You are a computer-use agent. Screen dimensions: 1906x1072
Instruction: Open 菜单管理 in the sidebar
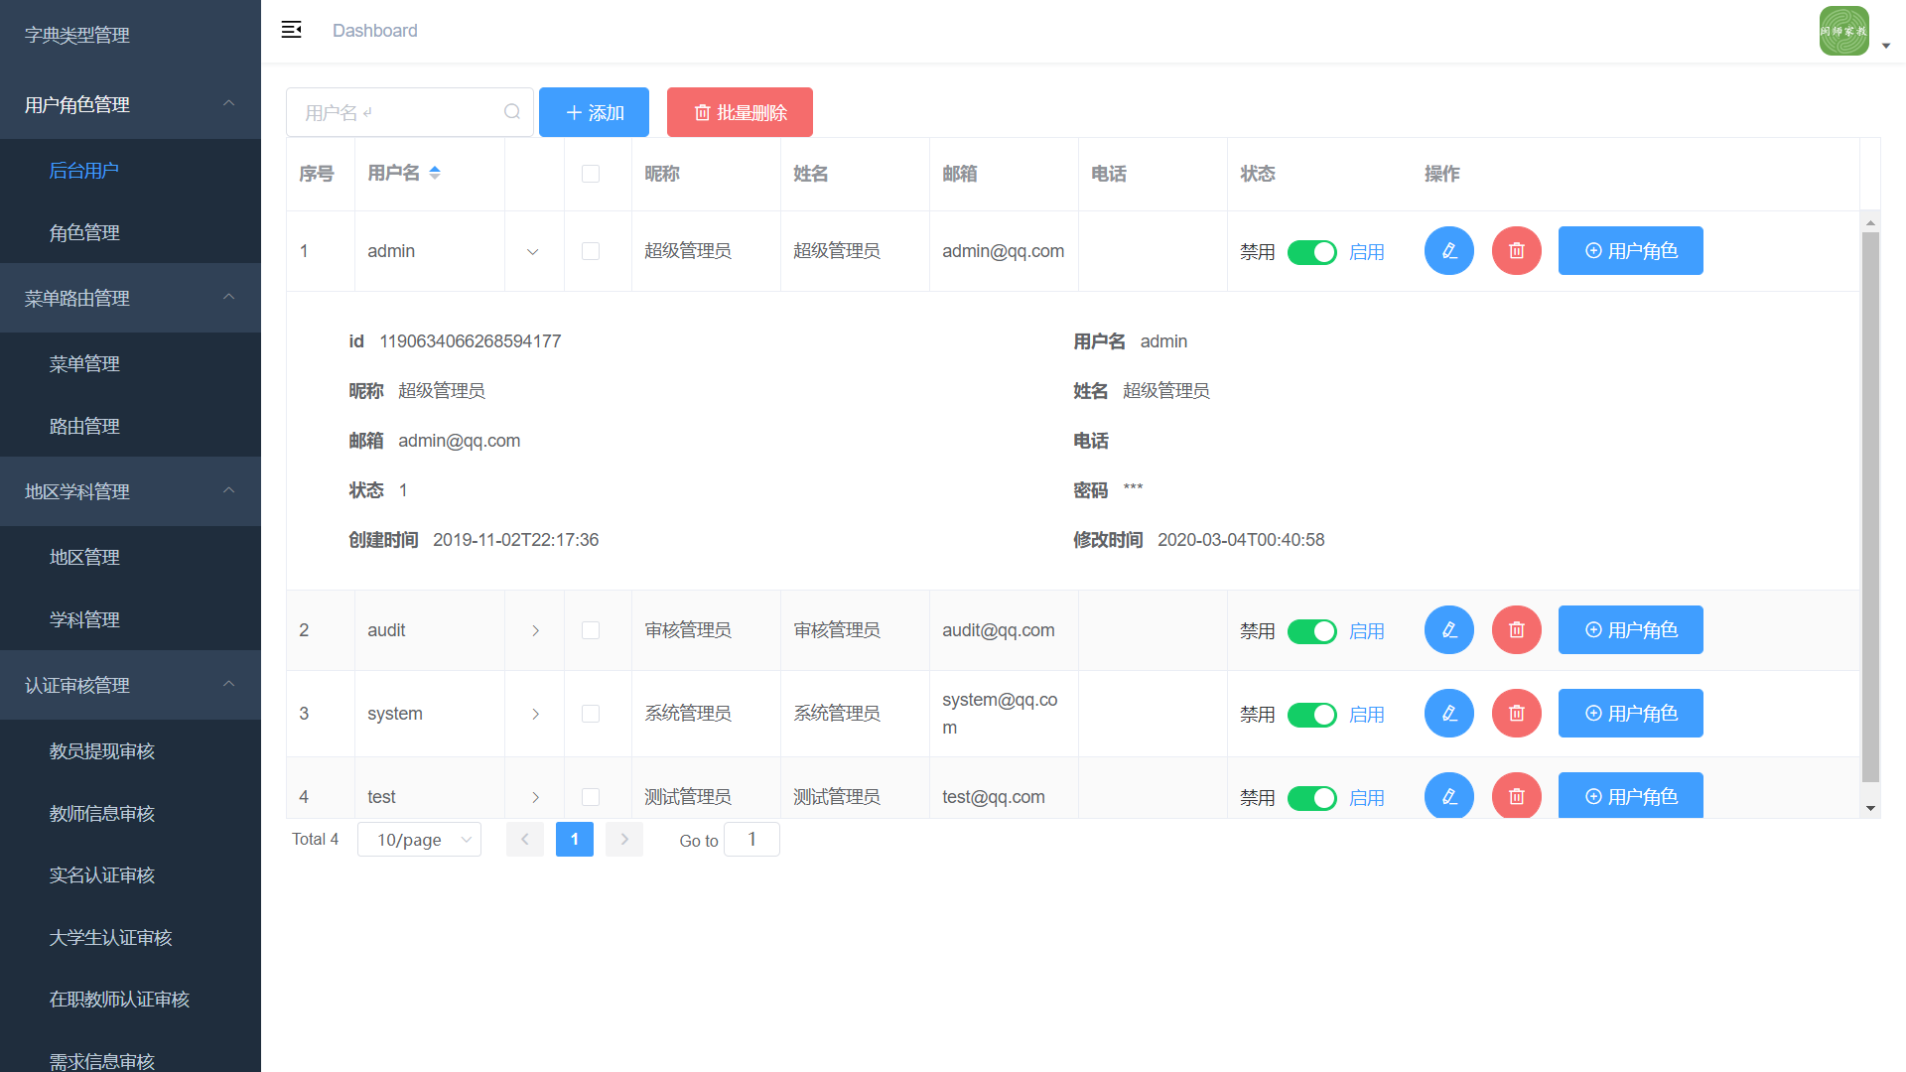pyautogui.click(x=84, y=364)
